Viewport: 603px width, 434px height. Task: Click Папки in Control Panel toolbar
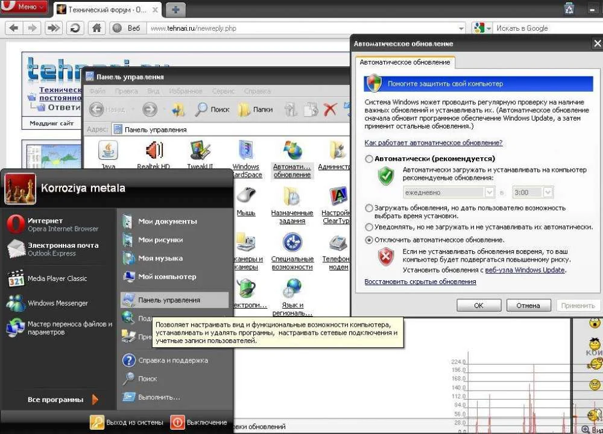click(255, 110)
